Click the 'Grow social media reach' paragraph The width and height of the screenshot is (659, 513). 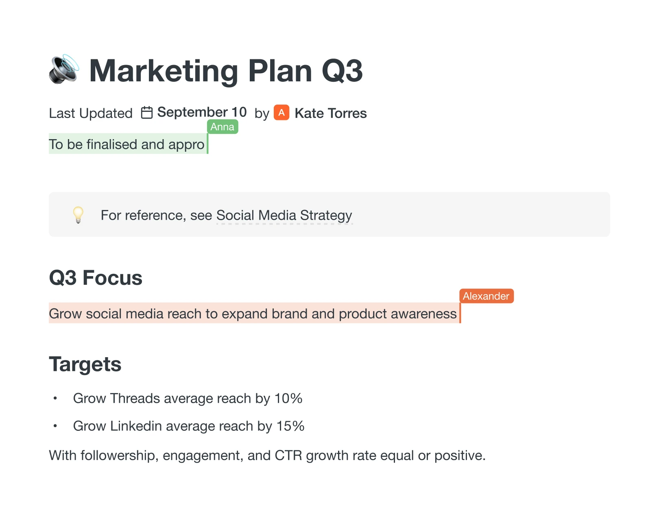[x=252, y=314]
